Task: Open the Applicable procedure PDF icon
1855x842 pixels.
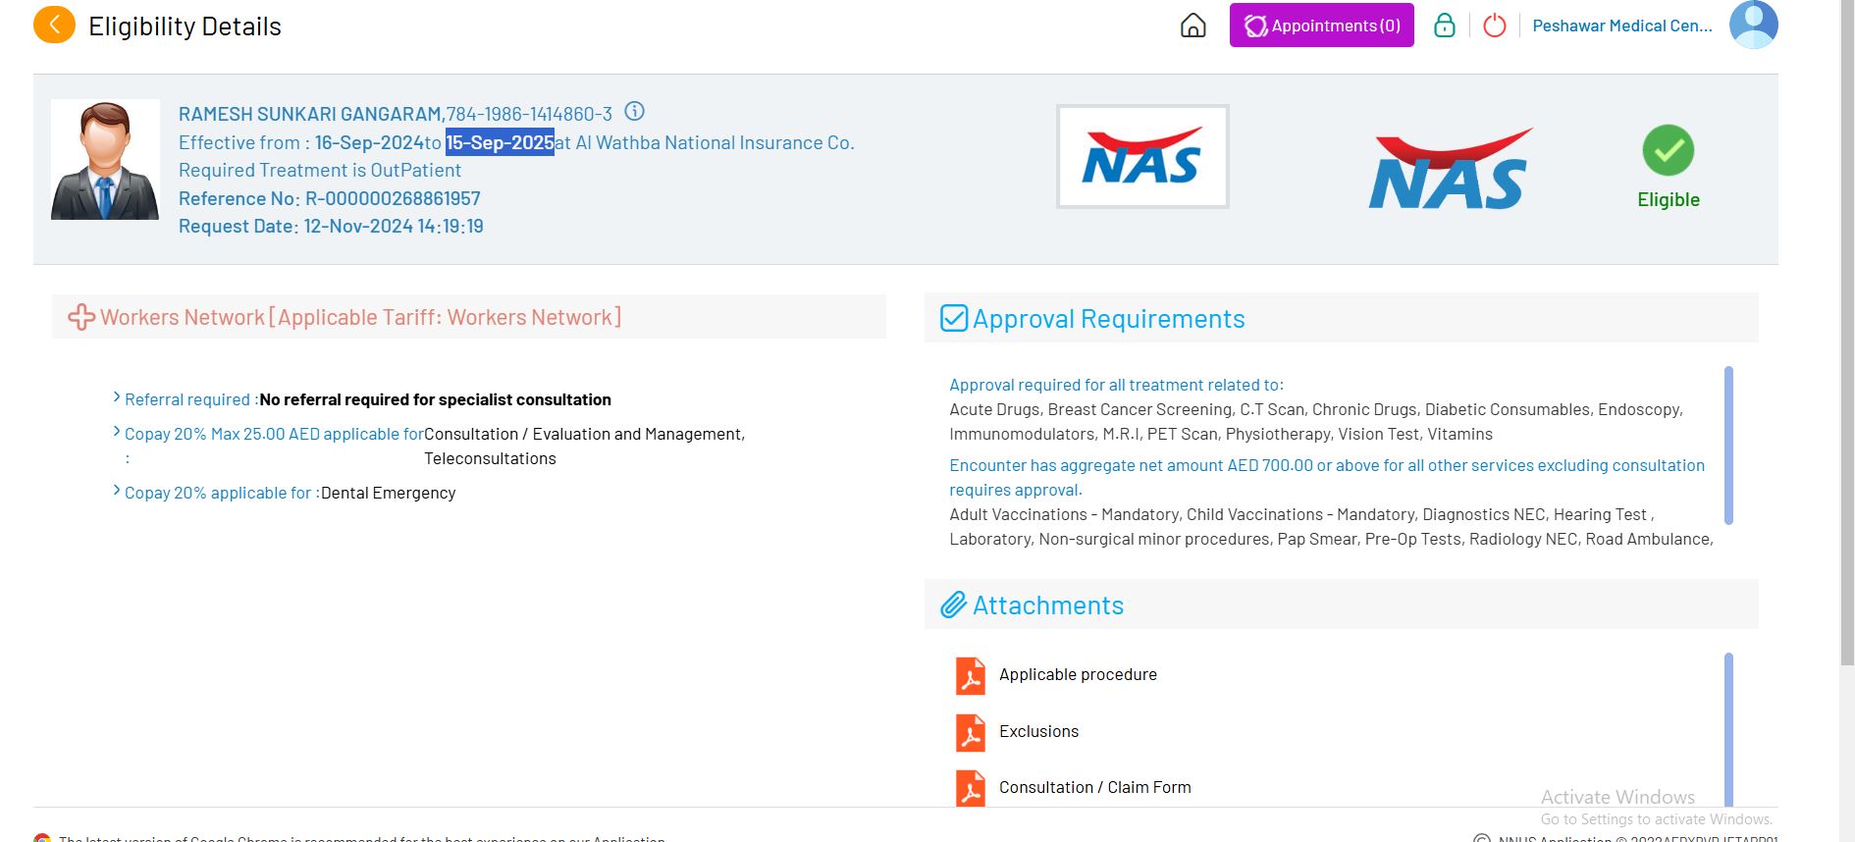Action: (x=970, y=675)
